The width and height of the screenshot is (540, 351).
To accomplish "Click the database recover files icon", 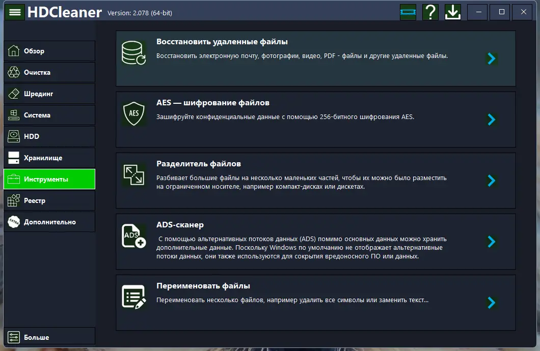I will click(134, 53).
